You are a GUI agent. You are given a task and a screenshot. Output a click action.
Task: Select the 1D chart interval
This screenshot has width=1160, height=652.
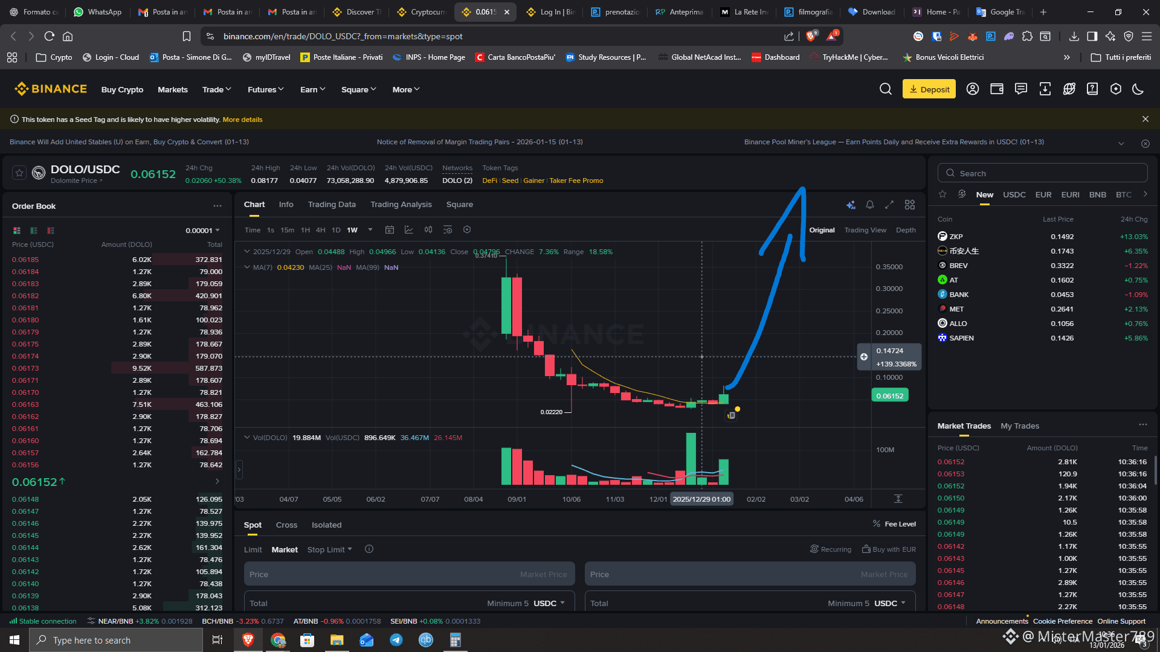336,230
